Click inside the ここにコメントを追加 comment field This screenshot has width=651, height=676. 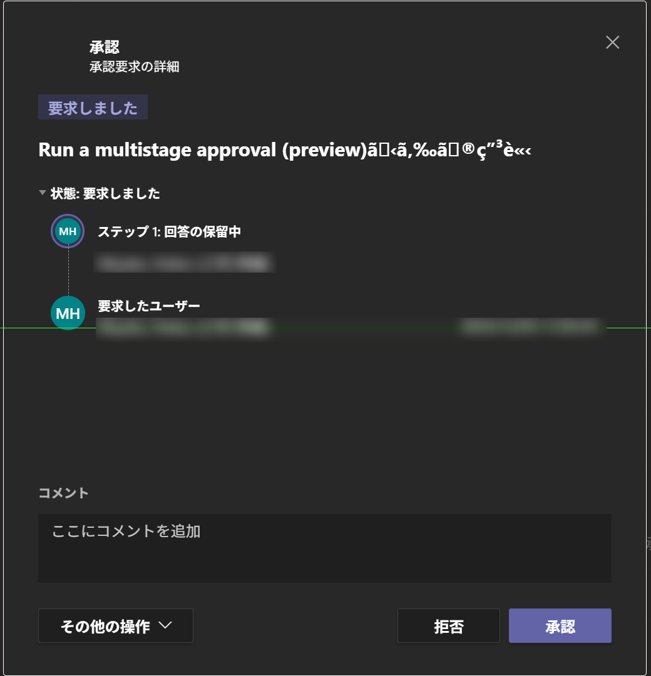pos(324,547)
